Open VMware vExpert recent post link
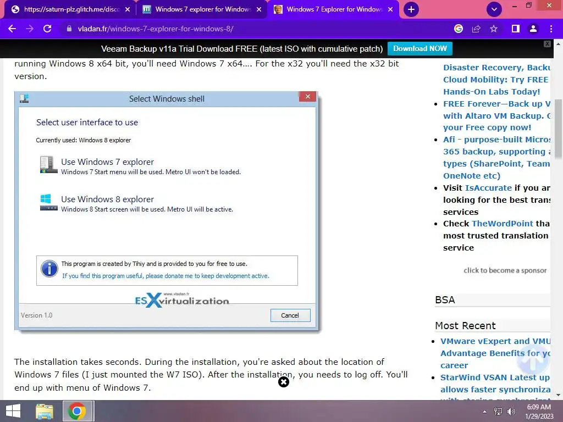This screenshot has width=563, height=422. pyautogui.click(x=495, y=353)
